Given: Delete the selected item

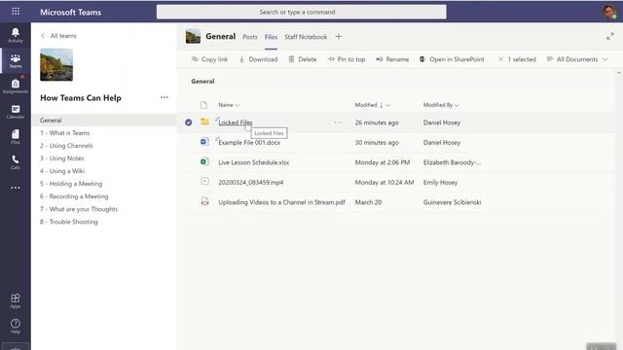Looking at the screenshot, I should click(x=303, y=59).
